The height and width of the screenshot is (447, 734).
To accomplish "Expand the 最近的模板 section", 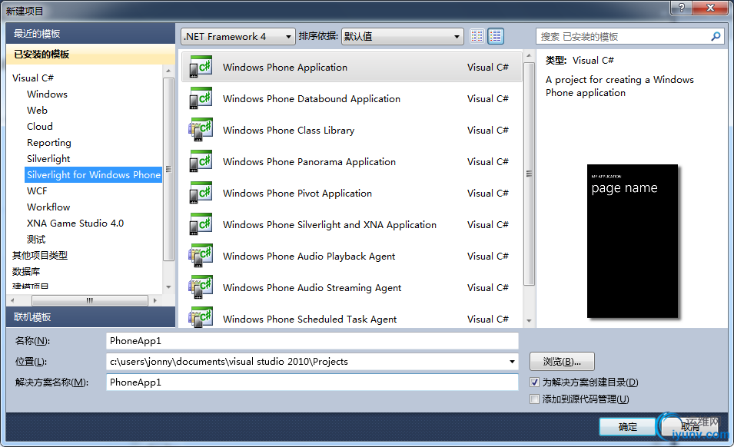I will [91, 34].
